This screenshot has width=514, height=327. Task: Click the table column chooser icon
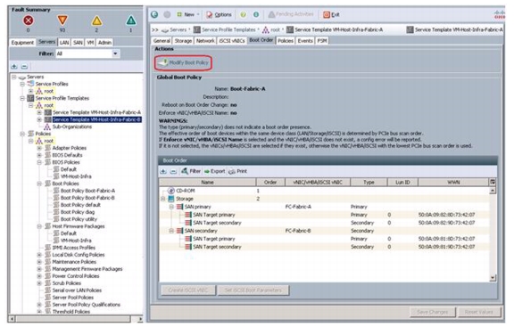tap(493, 182)
